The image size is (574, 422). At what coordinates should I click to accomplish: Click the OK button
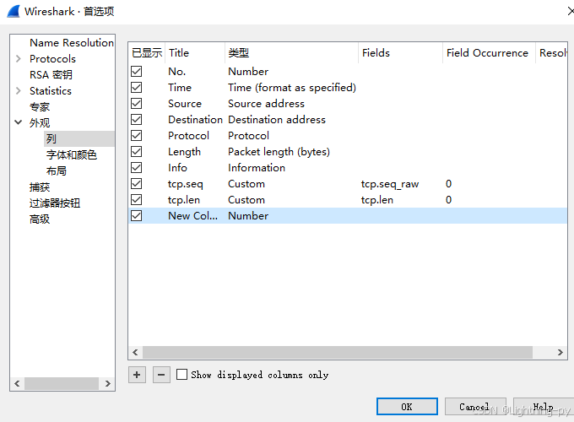point(407,407)
